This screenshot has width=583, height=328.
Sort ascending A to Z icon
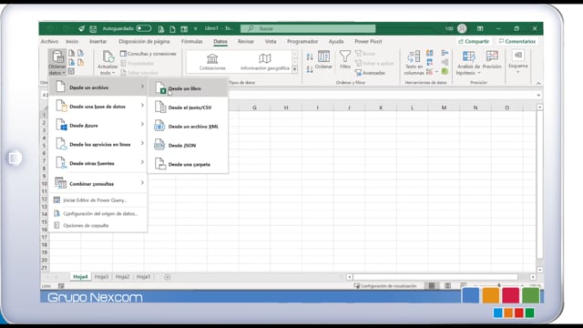coord(310,56)
